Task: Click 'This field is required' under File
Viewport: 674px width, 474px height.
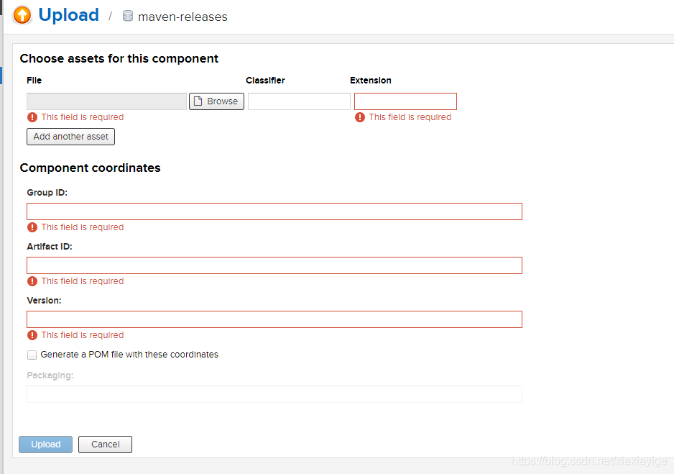Action: tap(83, 117)
